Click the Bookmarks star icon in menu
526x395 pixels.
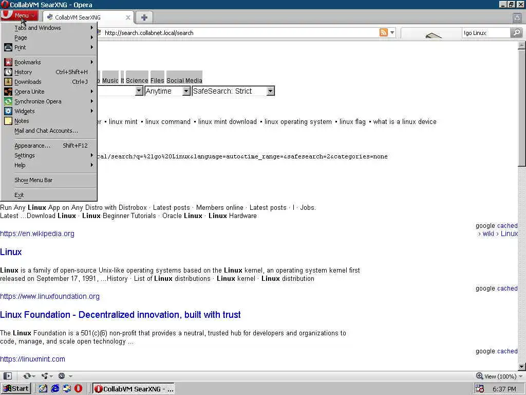(8, 62)
